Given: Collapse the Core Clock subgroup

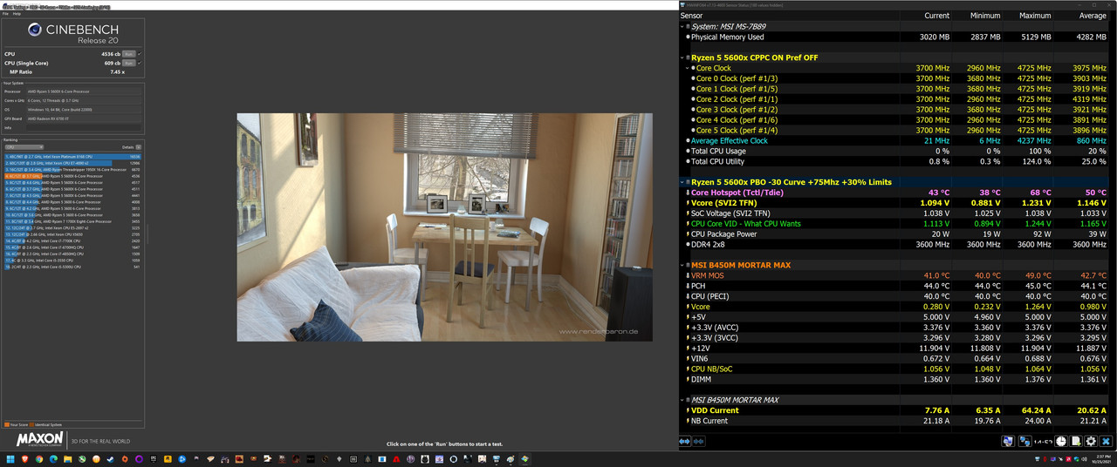Looking at the screenshot, I should (x=689, y=68).
